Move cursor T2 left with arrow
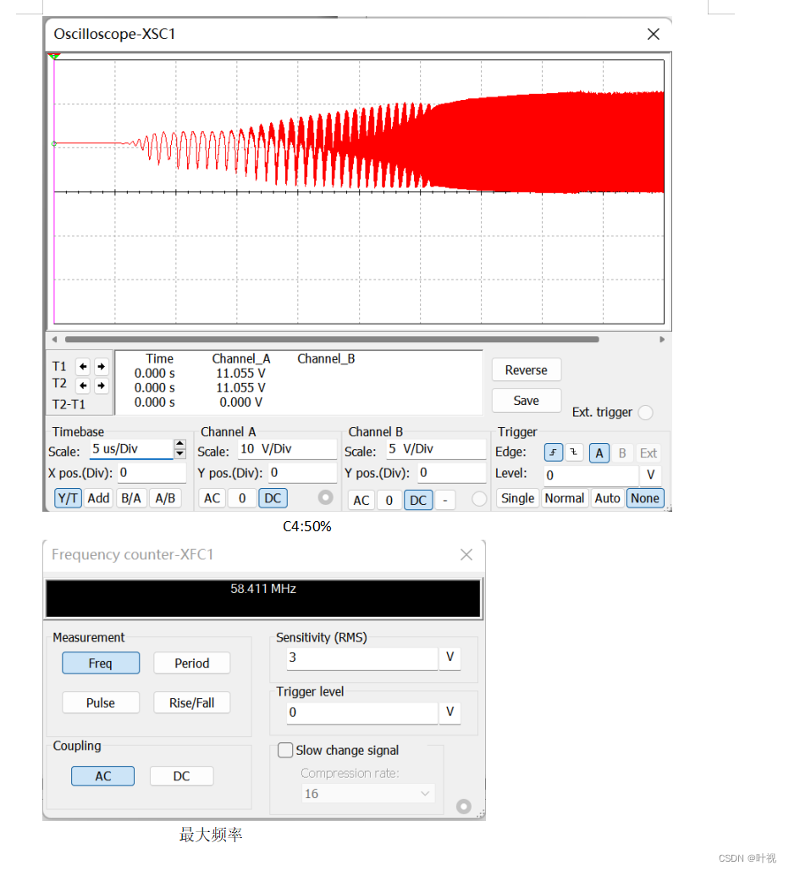The image size is (789, 871). point(83,386)
